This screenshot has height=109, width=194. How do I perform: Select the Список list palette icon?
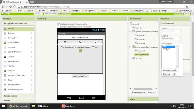coord(5,57)
